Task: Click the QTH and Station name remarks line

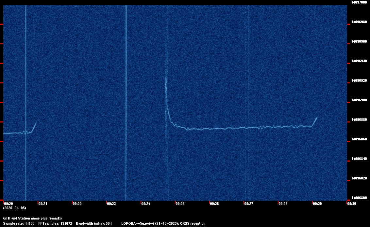Action: pyautogui.click(x=33, y=218)
